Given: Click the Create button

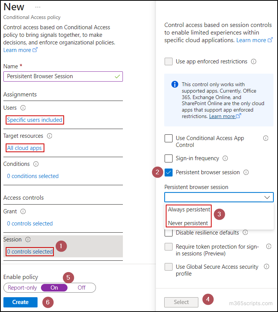Looking at the screenshot, I should tap(20, 302).
